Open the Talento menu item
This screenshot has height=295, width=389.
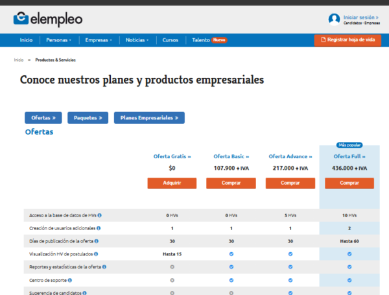201,40
